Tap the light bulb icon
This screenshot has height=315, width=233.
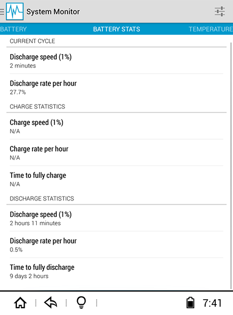coord(81,302)
